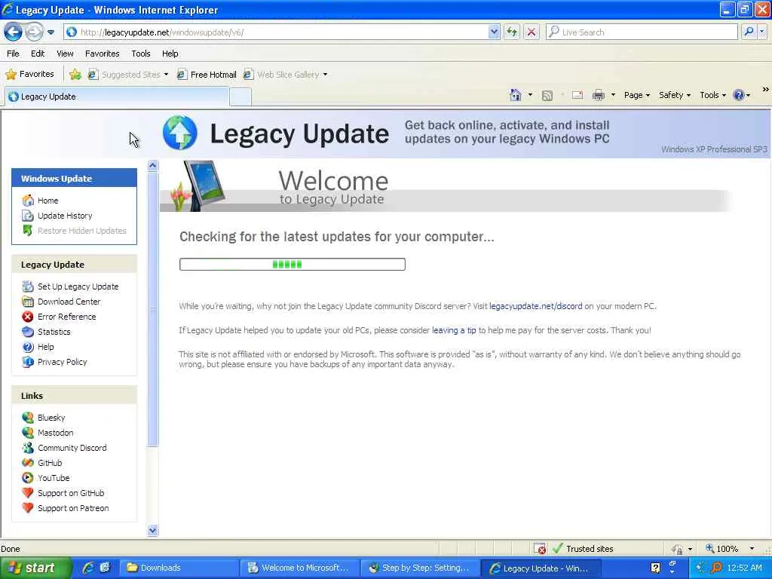Image resolution: width=772 pixels, height=579 pixels.
Task: Expand the address bar history dropdown
Action: (494, 32)
